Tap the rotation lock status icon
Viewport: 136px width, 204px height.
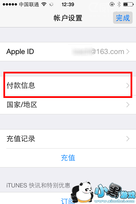coord(112,4)
